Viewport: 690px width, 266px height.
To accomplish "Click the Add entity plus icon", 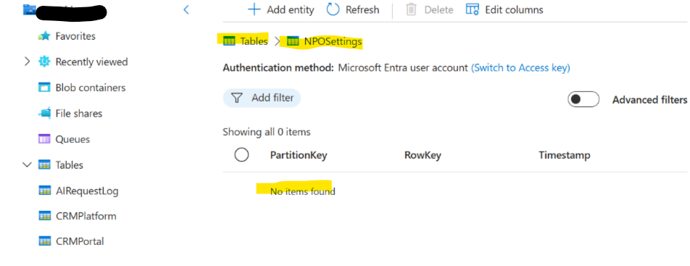I will 254,9.
